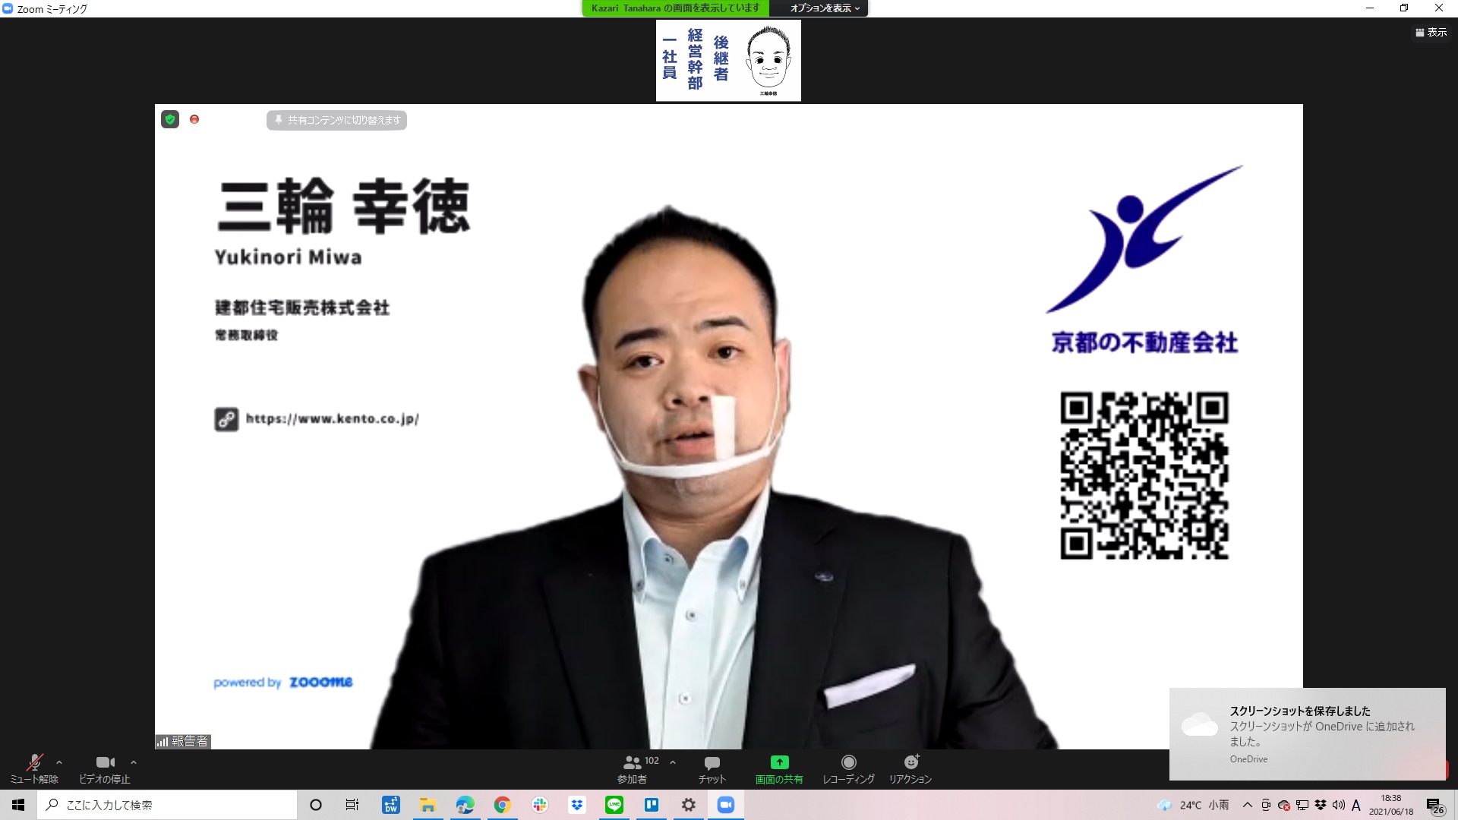Image resolution: width=1458 pixels, height=820 pixels.
Task: Click the network monitor tray icon
Action: 1302,805
